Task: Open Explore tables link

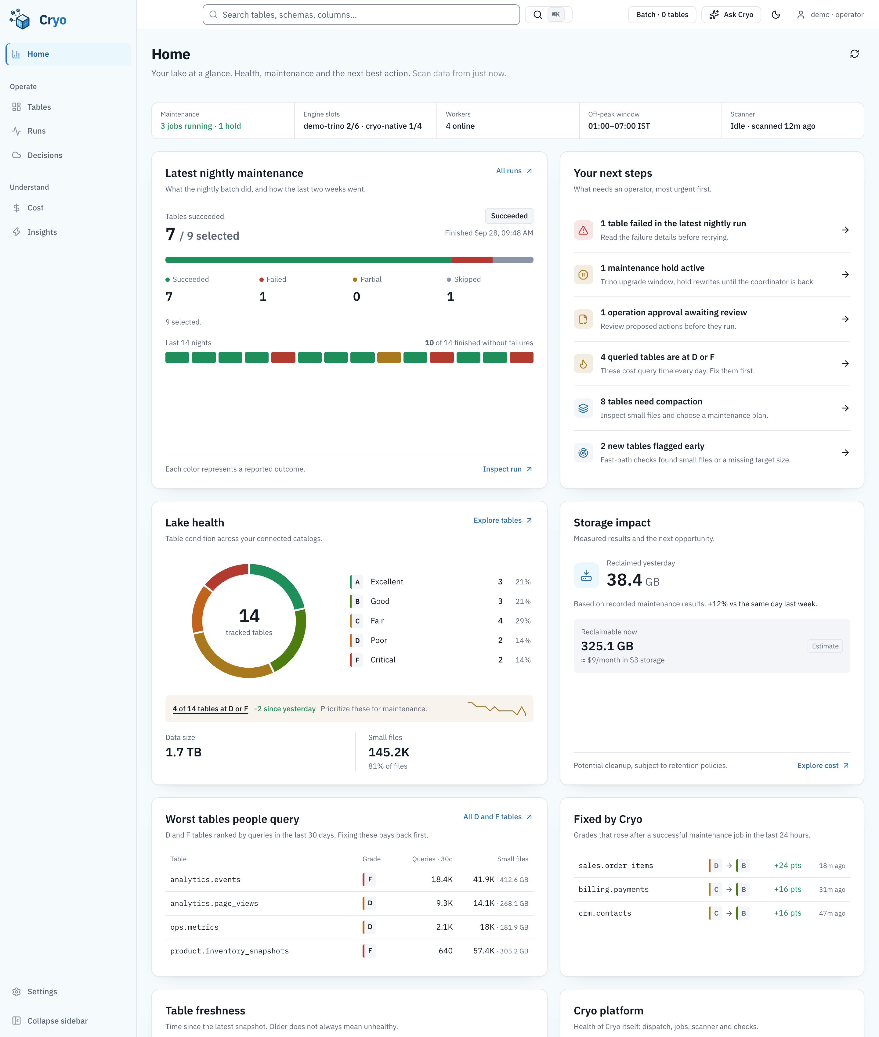Action: coord(503,520)
